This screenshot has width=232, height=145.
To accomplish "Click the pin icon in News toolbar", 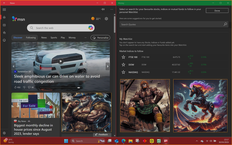I will click(103, 9).
